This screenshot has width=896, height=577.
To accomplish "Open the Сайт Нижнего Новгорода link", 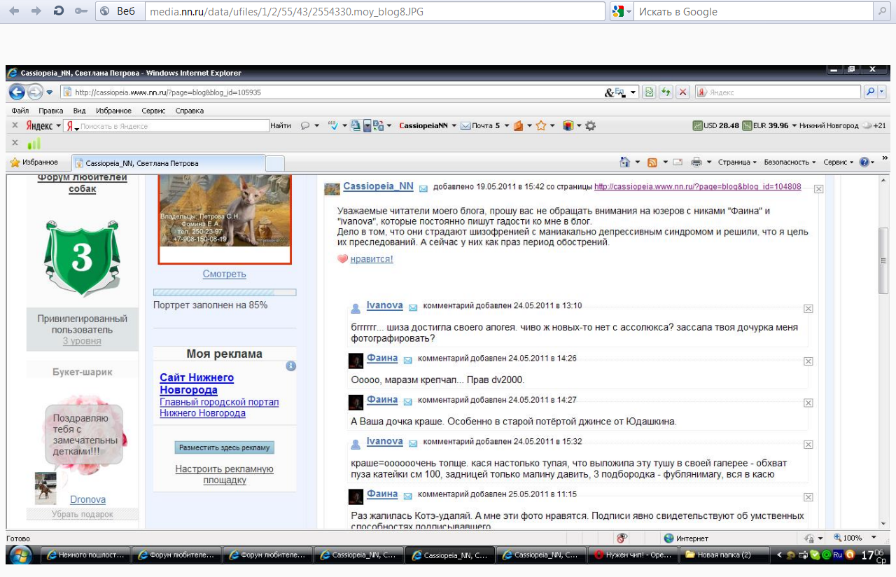I will [x=197, y=384].
